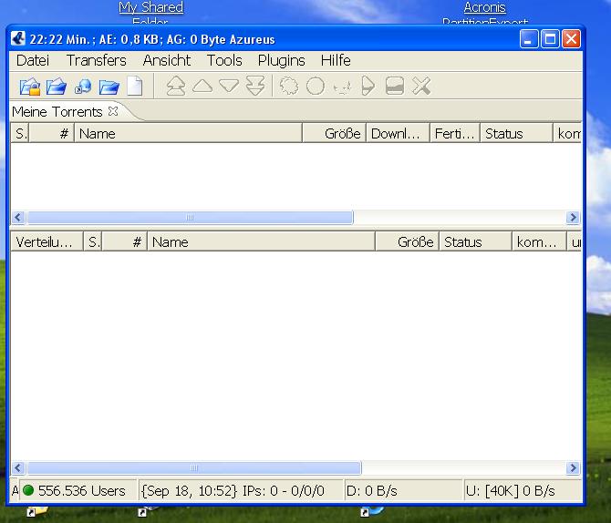Click lower table kom... column header
The image size is (611, 523).
[539, 241]
